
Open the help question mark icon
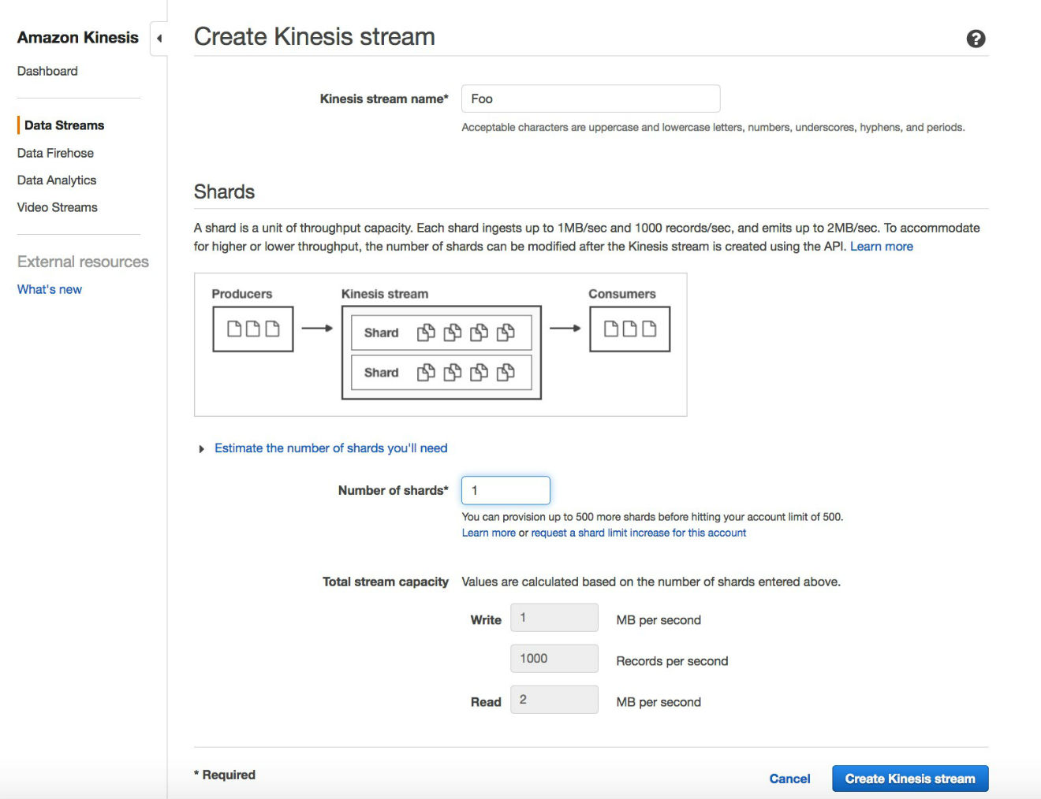click(x=976, y=39)
